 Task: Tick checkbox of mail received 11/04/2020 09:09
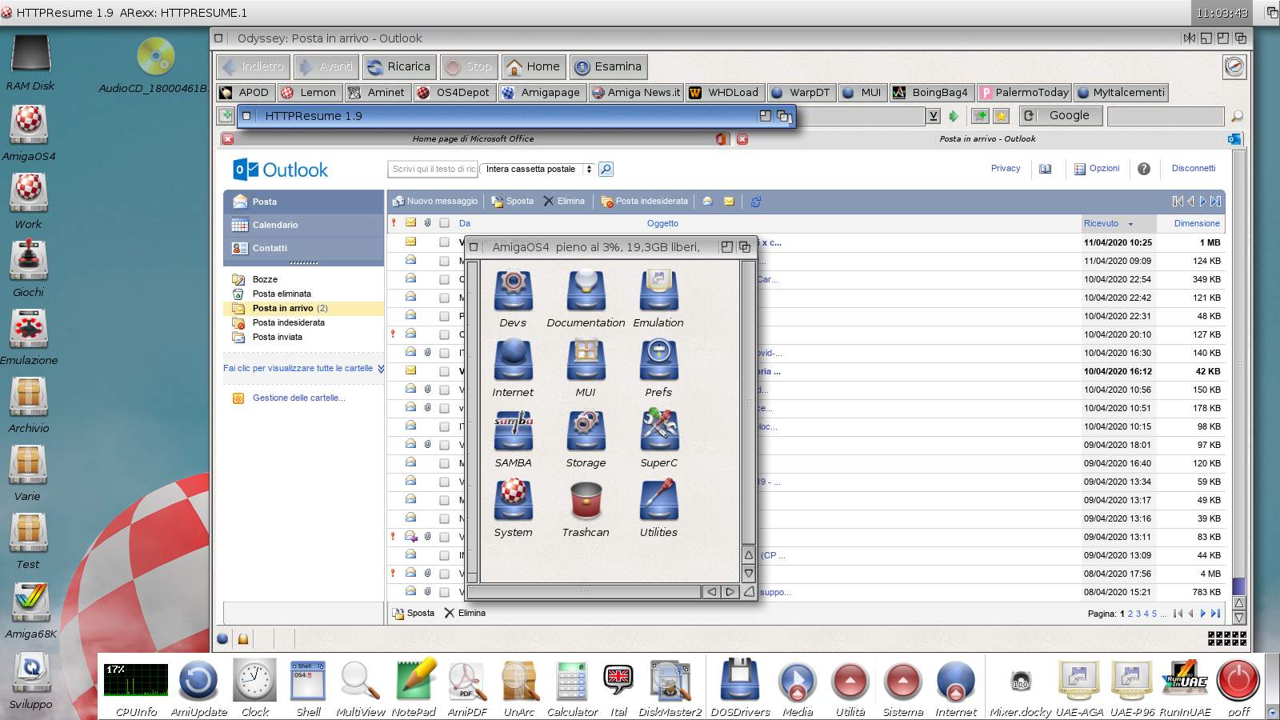(x=444, y=260)
